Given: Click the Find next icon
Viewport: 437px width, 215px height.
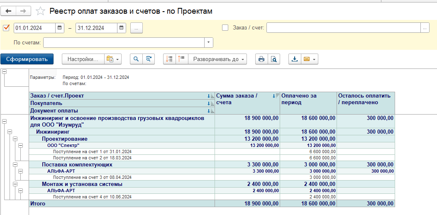Looking at the screenshot, I should pyautogui.click(x=149, y=59).
